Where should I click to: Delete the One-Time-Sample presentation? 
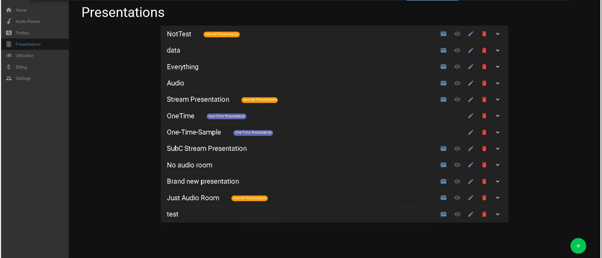[484, 133]
